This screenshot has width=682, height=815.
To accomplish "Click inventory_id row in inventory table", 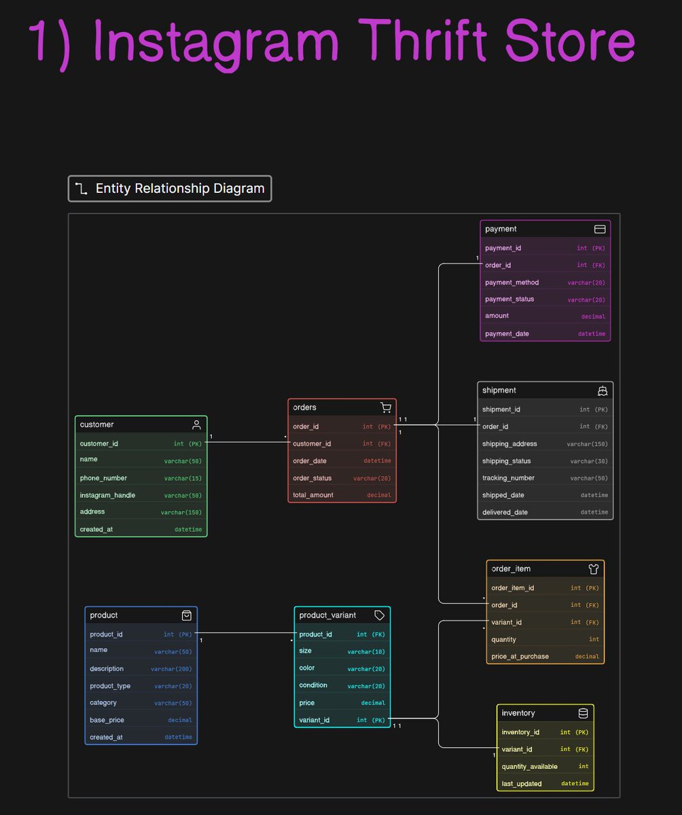I will [545, 732].
